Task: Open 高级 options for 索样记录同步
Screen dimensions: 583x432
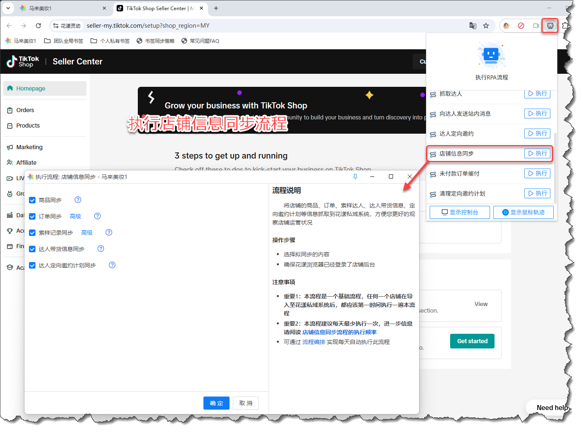Action: 87,233
